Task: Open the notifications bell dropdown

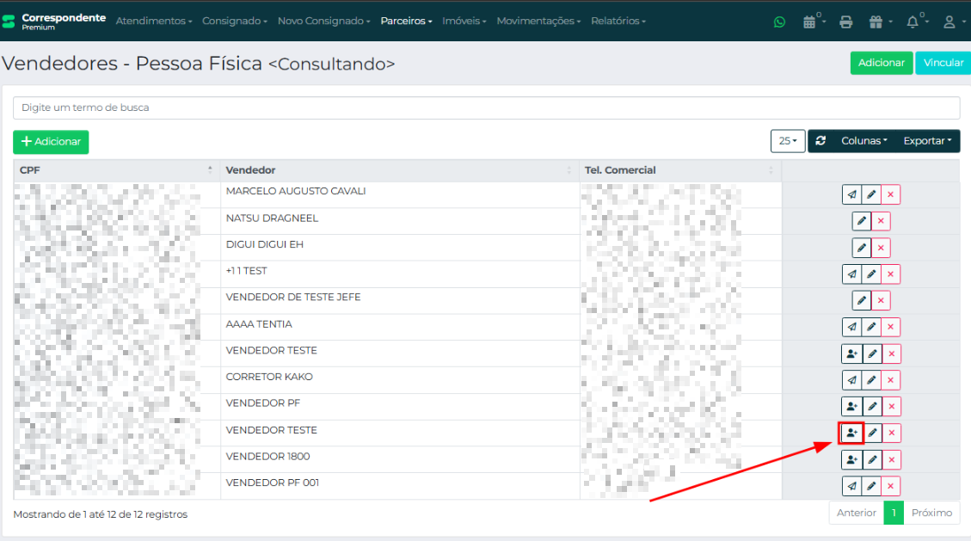Action: pos(916,22)
